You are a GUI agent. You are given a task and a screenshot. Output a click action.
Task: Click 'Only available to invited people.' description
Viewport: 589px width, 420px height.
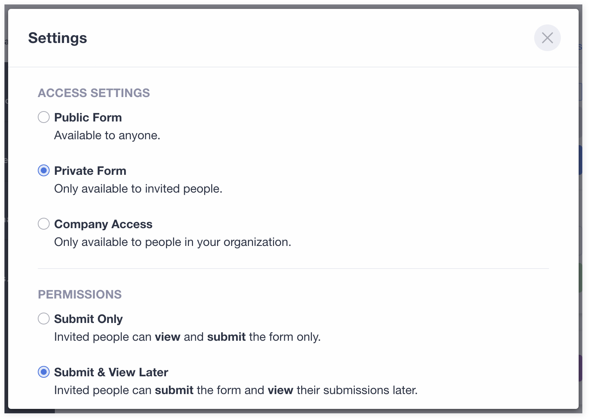coord(138,189)
